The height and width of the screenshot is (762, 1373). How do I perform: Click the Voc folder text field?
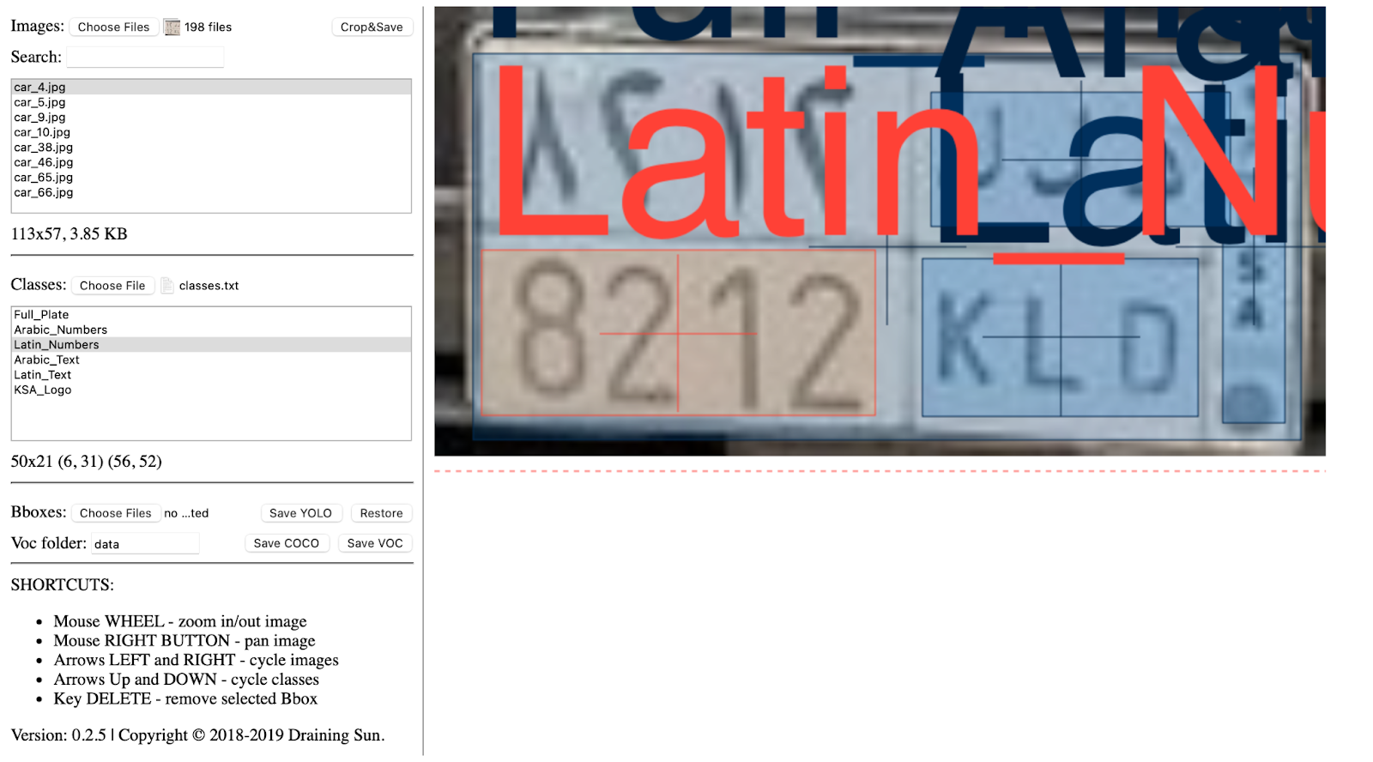[145, 544]
